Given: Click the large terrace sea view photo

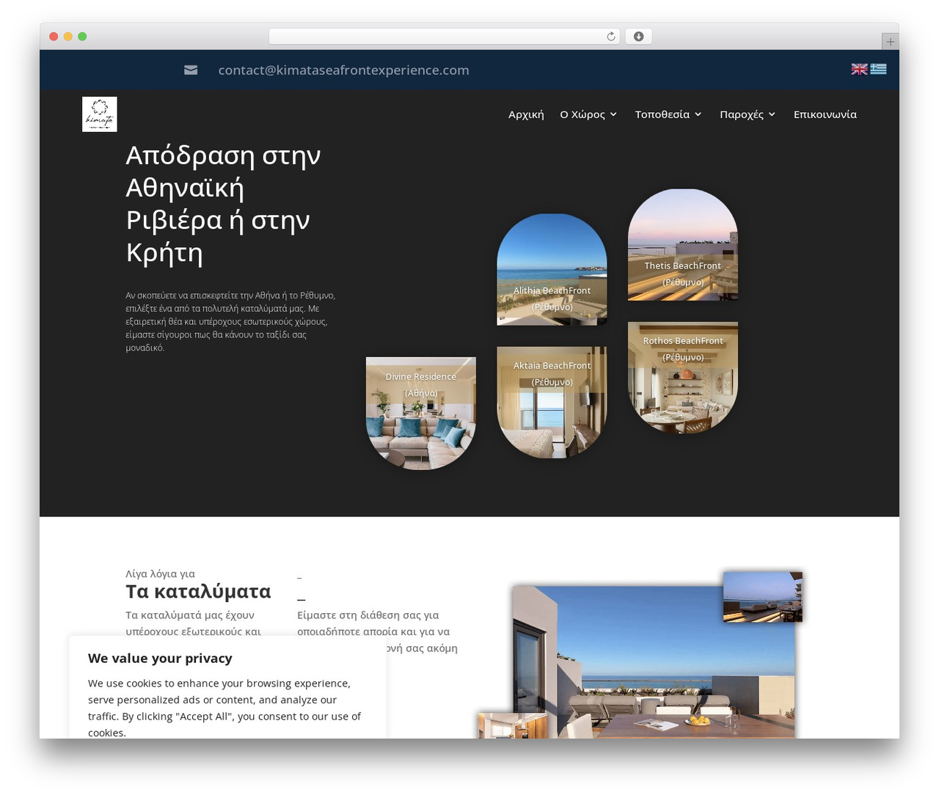Looking at the screenshot, I should (654, 662).
